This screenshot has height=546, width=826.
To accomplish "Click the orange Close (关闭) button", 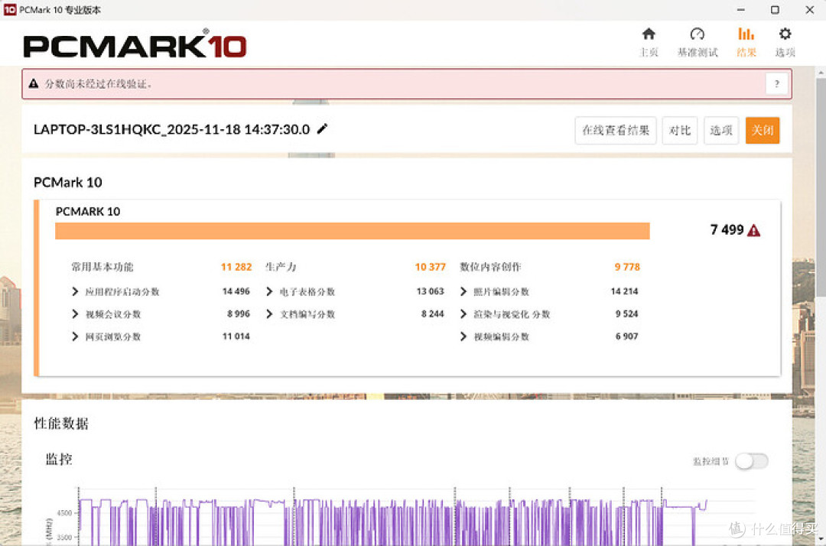I will coord(763,131).
